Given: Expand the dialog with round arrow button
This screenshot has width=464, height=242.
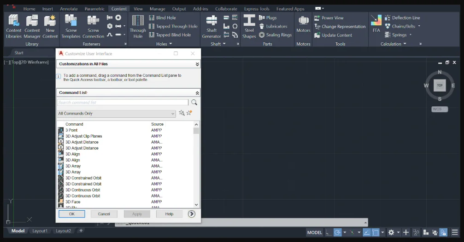Looking at the screenshot, I should pyautogui.click(x=192, y=214).
